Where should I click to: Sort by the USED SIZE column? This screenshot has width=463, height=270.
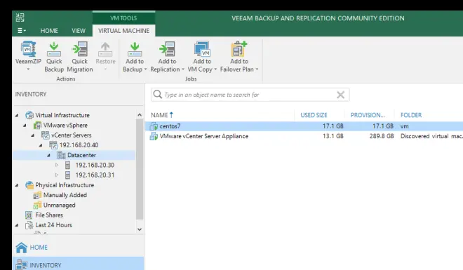click(314, 115)
